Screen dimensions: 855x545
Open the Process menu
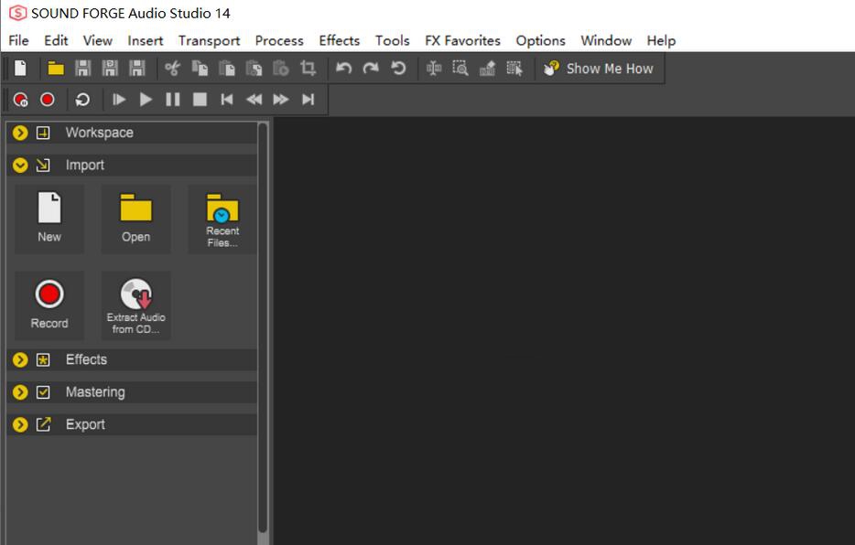coord(279,41)
